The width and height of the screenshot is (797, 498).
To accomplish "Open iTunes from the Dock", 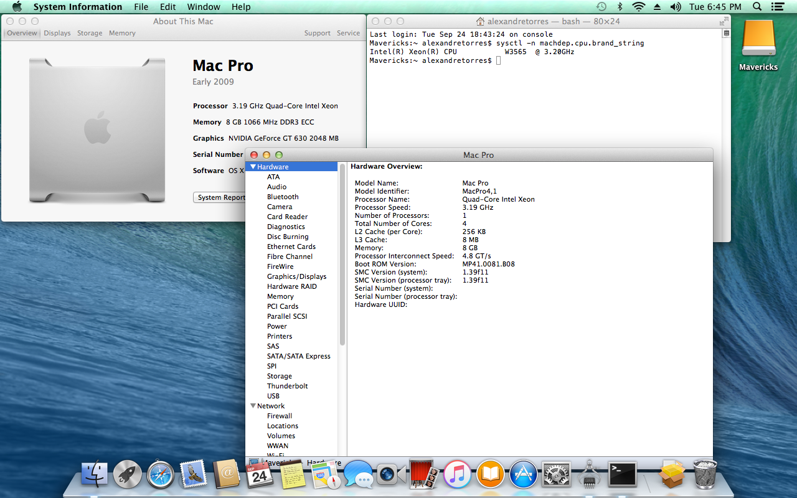I will pos(458,475).
